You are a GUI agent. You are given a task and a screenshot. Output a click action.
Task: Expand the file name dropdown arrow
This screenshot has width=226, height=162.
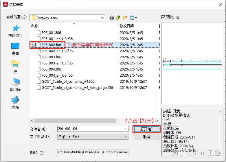pyautogui.click(x=126, y=129)
